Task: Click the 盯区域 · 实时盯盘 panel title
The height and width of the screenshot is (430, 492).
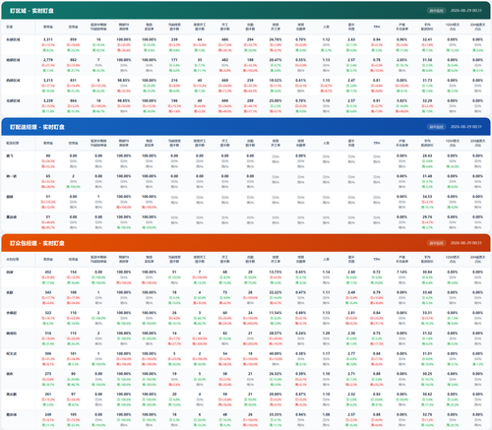Action: [x=31, y=11]
